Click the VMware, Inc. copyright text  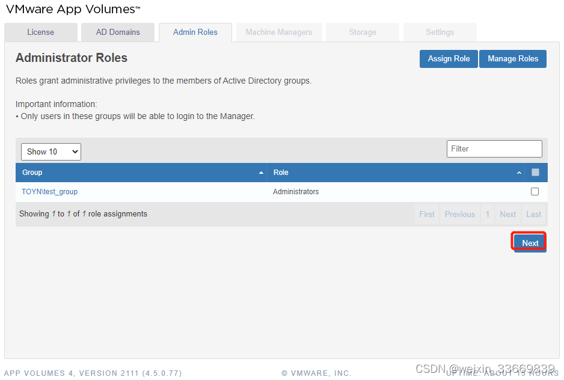[316, 373]
